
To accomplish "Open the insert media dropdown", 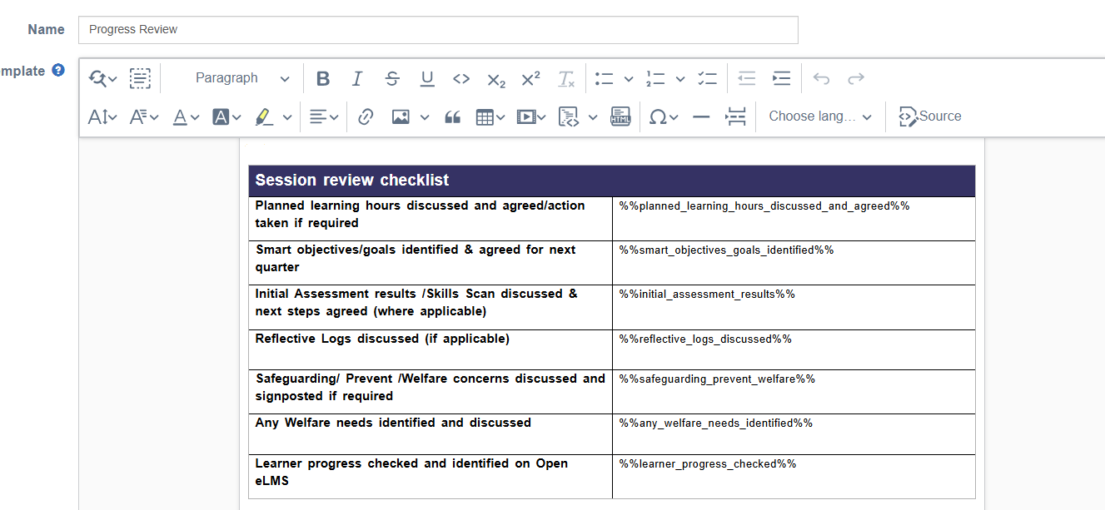I will point(530,116).
